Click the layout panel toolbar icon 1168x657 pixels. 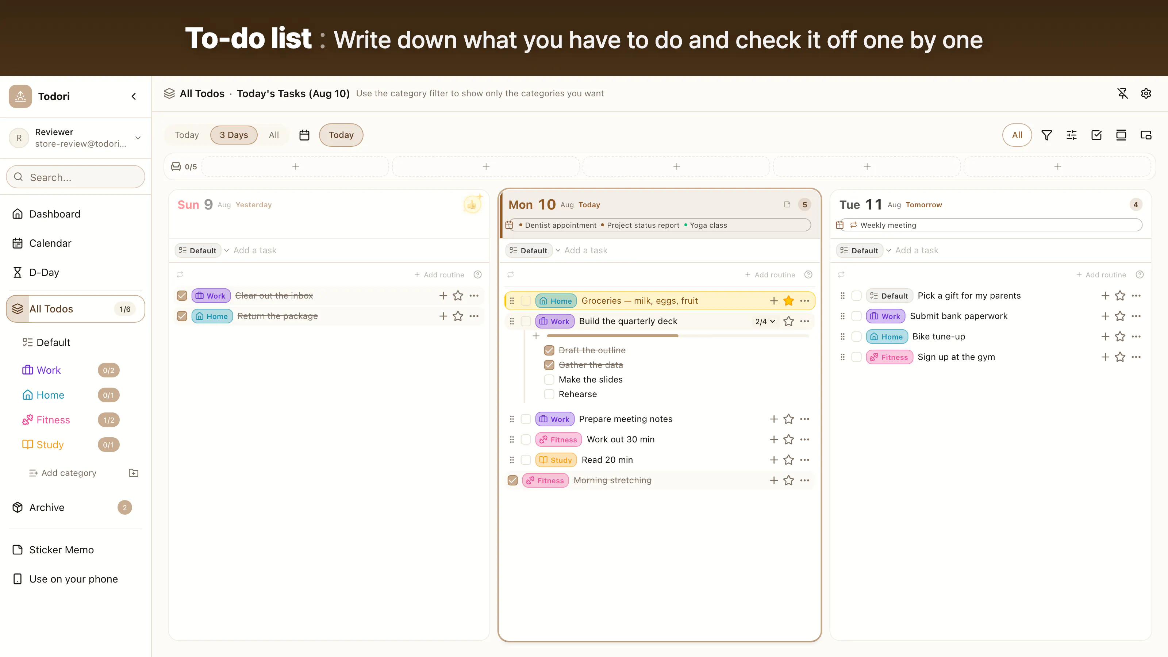coord(1121,135)
